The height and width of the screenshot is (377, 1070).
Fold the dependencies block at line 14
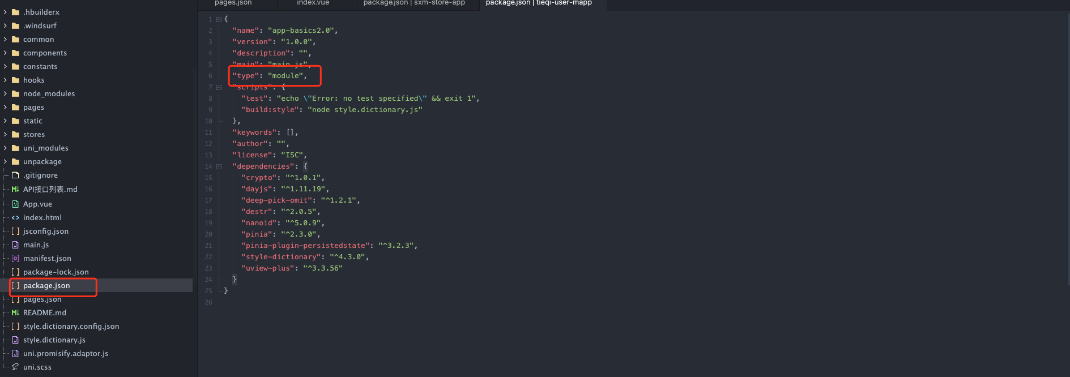pos(219,166)
